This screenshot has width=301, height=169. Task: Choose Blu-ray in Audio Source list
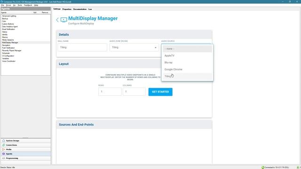(187, 62)
